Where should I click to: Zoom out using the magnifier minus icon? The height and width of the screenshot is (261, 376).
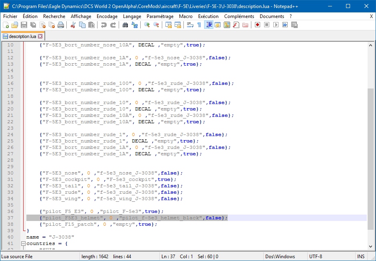tap(156, 25)
